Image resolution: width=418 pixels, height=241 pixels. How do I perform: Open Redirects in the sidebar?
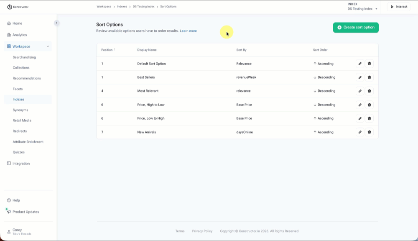tap(20, 131)
